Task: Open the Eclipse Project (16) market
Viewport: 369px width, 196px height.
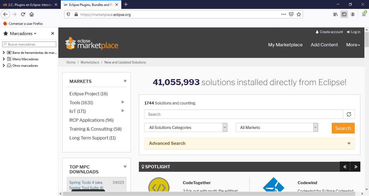Action: [89, 94]
